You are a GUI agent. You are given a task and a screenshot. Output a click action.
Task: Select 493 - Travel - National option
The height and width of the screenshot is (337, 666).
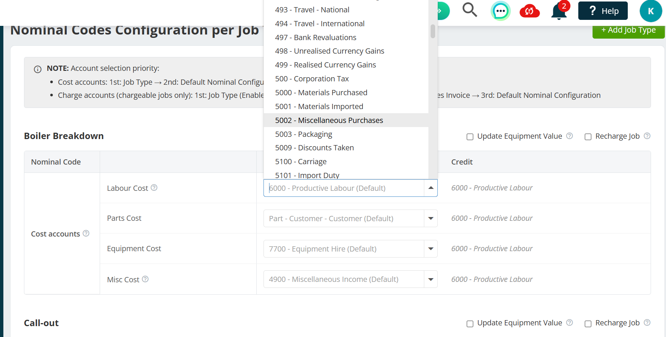tap(346, 10)
